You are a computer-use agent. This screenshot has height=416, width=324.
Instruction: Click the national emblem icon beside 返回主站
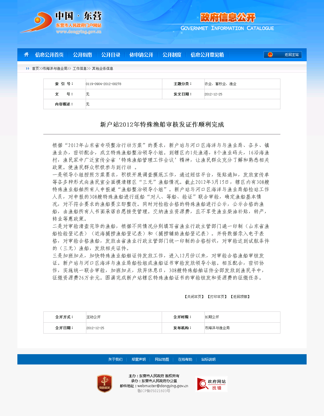270,55
